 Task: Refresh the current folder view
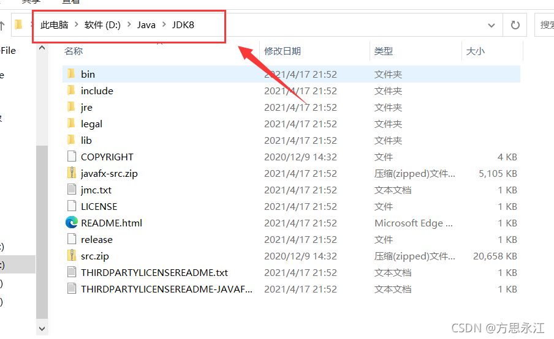[515, 25]
